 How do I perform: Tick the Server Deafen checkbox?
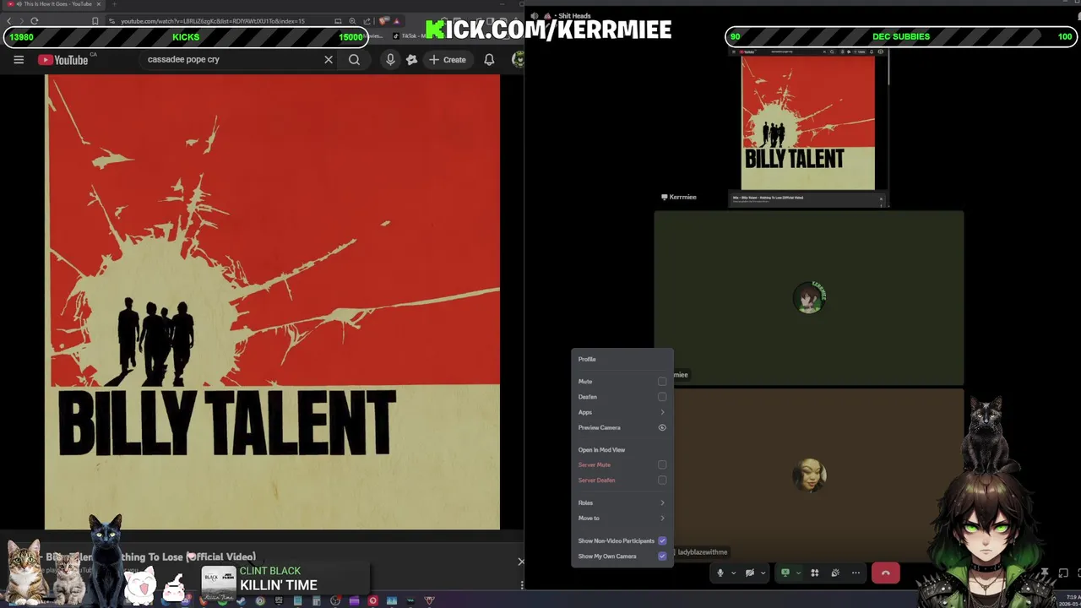pyautogui.click(x=662, y=480)
